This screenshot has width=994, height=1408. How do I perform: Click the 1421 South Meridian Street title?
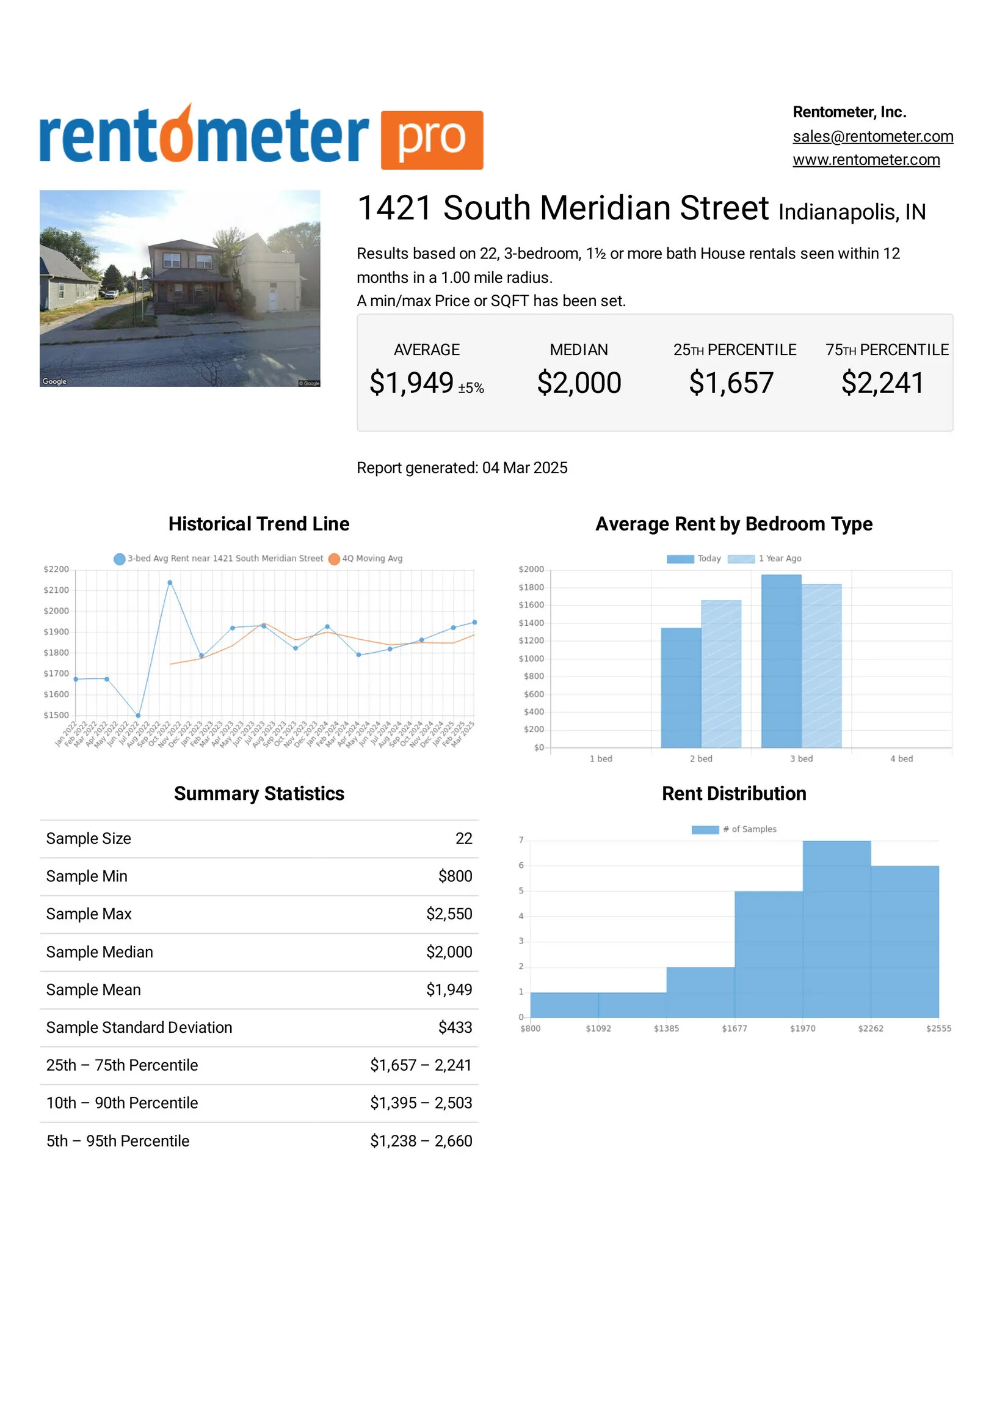tap(562, 208)
